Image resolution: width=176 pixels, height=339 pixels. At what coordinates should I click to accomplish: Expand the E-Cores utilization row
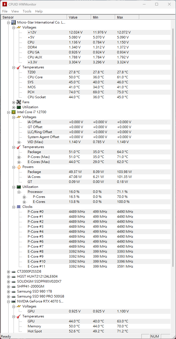point(24,202)
